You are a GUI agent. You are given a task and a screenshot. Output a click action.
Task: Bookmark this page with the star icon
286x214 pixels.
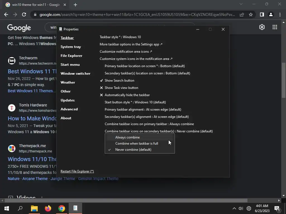pos(251,14)
